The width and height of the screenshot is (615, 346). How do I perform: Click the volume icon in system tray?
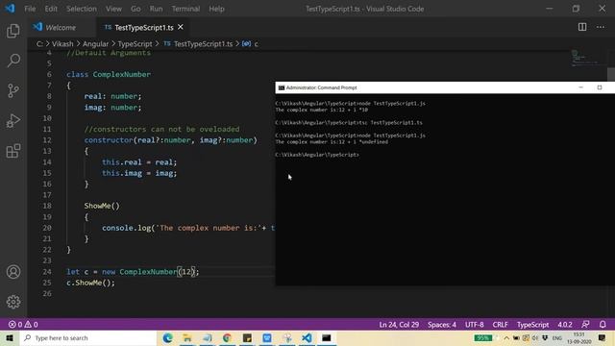[535, 337]
